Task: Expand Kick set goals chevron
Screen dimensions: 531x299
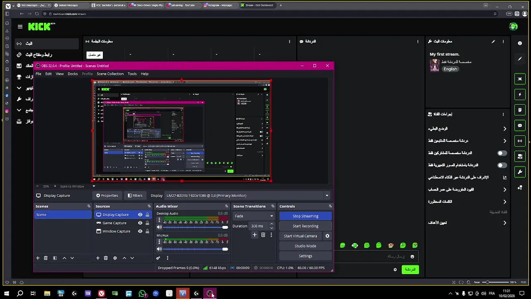Action: click(505, 223)
